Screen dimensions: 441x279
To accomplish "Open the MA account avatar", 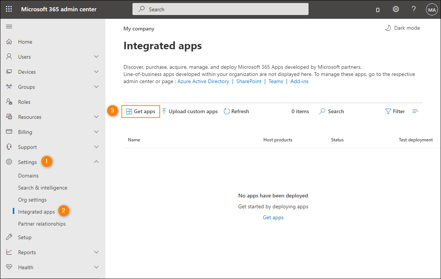I will point(432,9).
